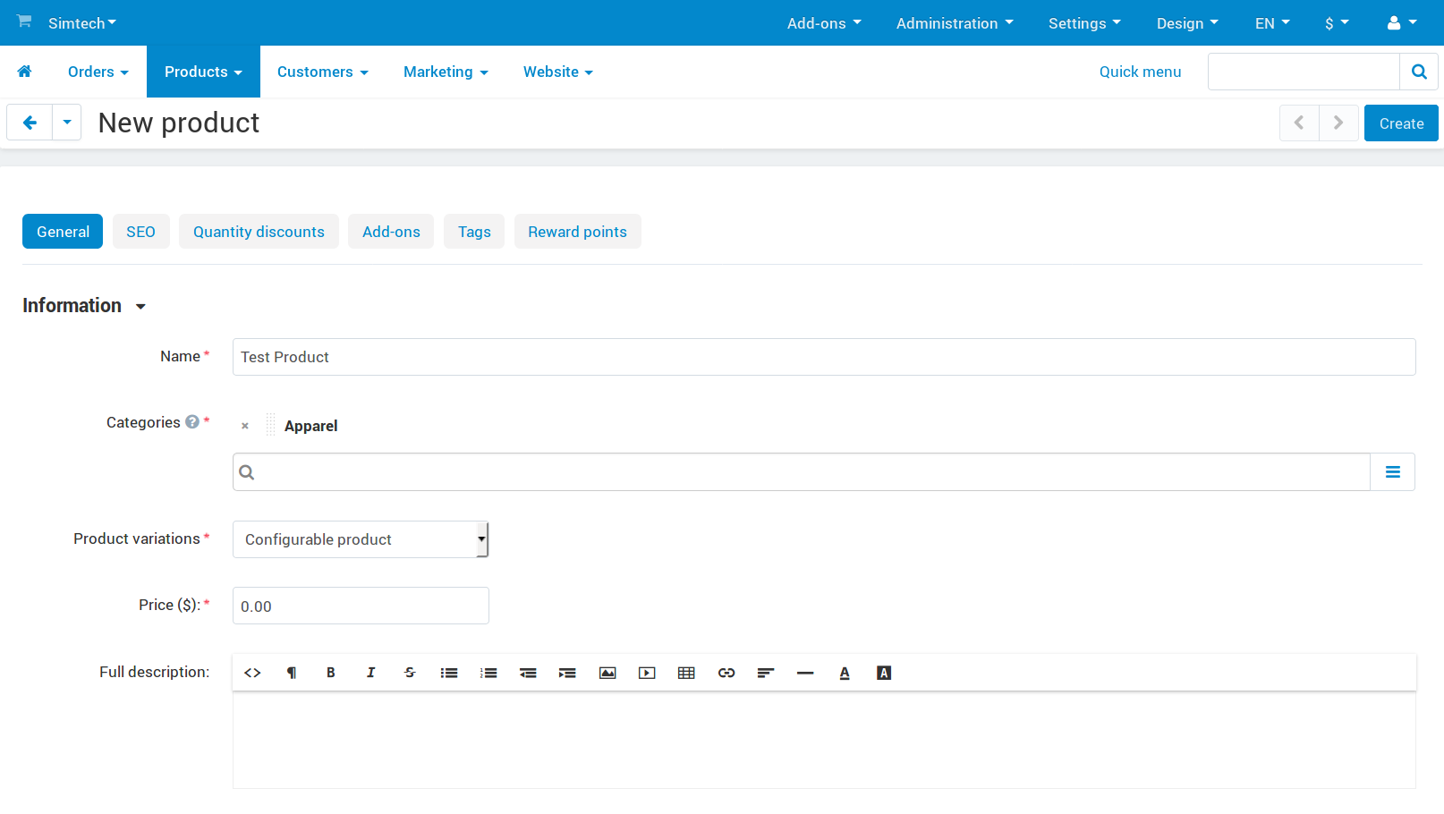Insert ordered numbered list

tap(488, 673)
